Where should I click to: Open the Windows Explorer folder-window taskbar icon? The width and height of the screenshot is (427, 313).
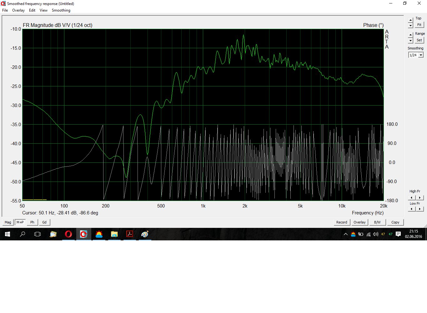click(53, 234)
